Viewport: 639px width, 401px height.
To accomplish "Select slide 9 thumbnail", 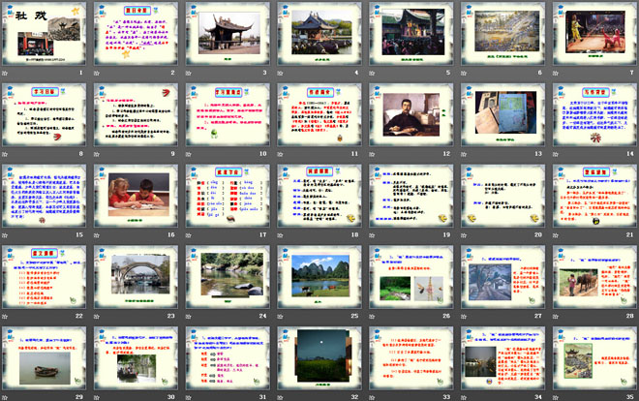I will click(136, 115).
